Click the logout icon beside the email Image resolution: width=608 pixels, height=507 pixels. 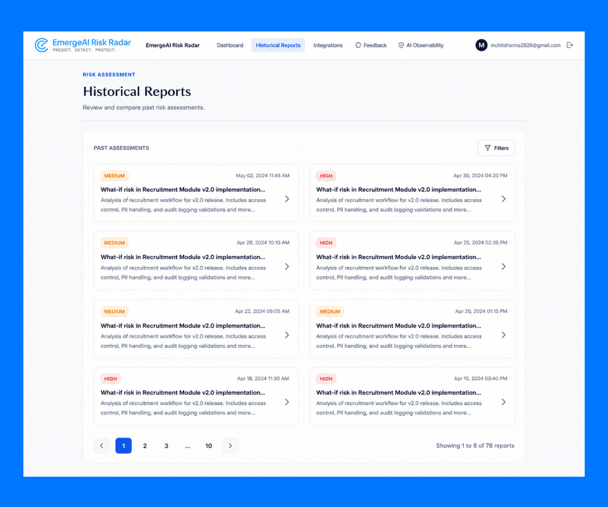click(570, 45)
